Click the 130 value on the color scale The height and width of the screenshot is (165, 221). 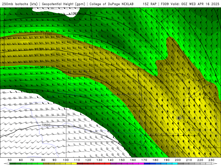[99, 160]
